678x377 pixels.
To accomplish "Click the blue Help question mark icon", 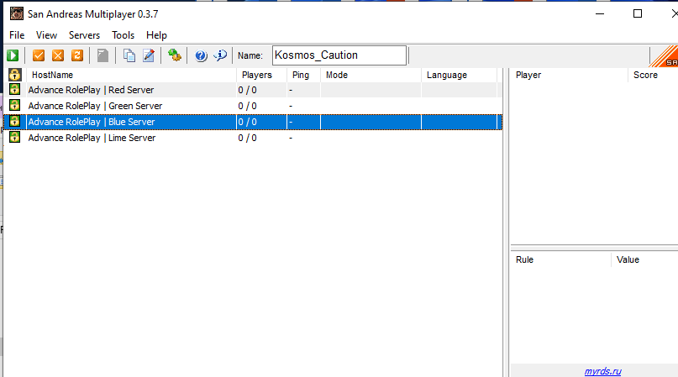I will click(201, 55).
